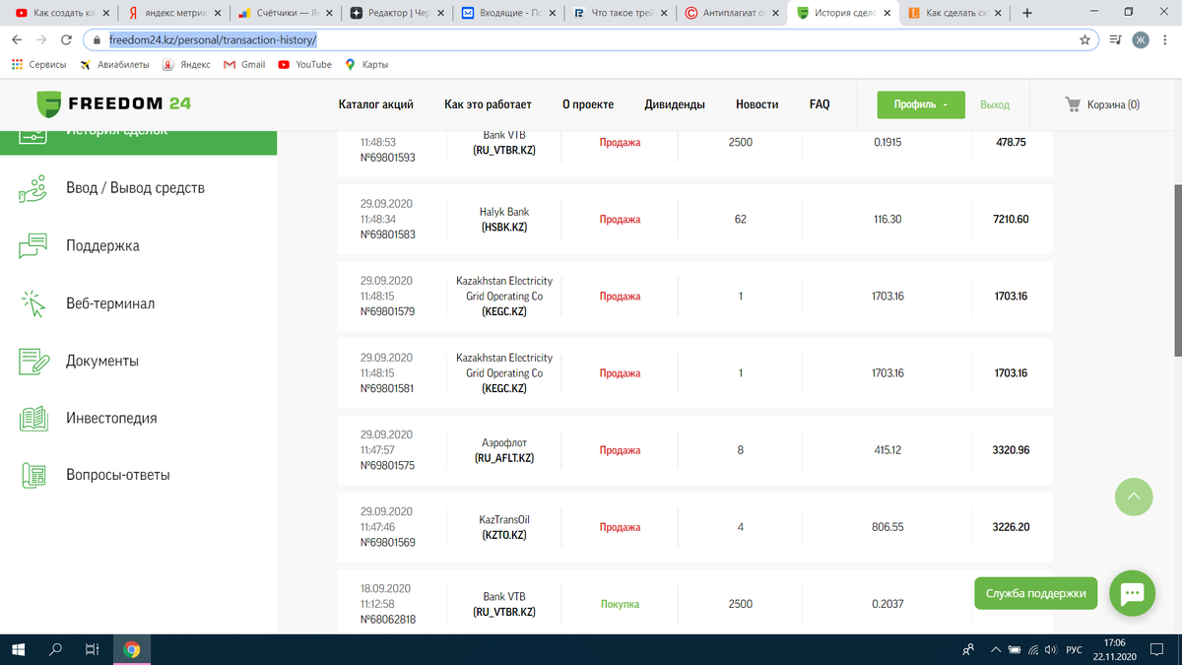The image size is (1182, 665).
Task: Open the Веб-терминал sidebar link
Action: coord(110,303)
